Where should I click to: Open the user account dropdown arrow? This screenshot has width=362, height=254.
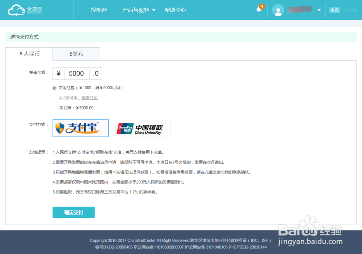pos(319,10)
